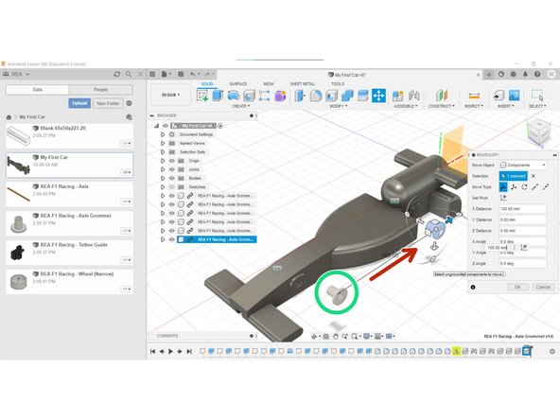
Task: Choose the Shell tool icon
Action: click(x=332, y=96)
